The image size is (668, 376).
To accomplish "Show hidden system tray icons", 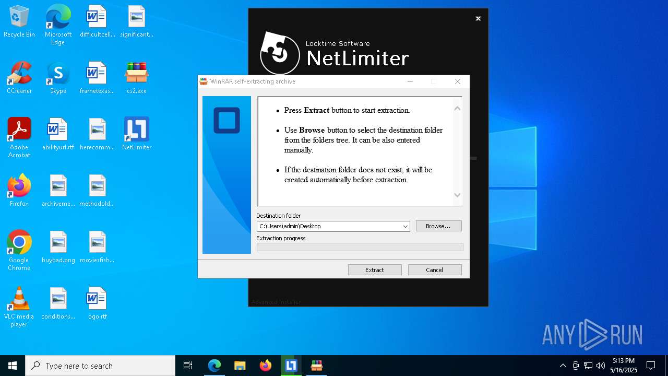I will [x=563, y=366].
